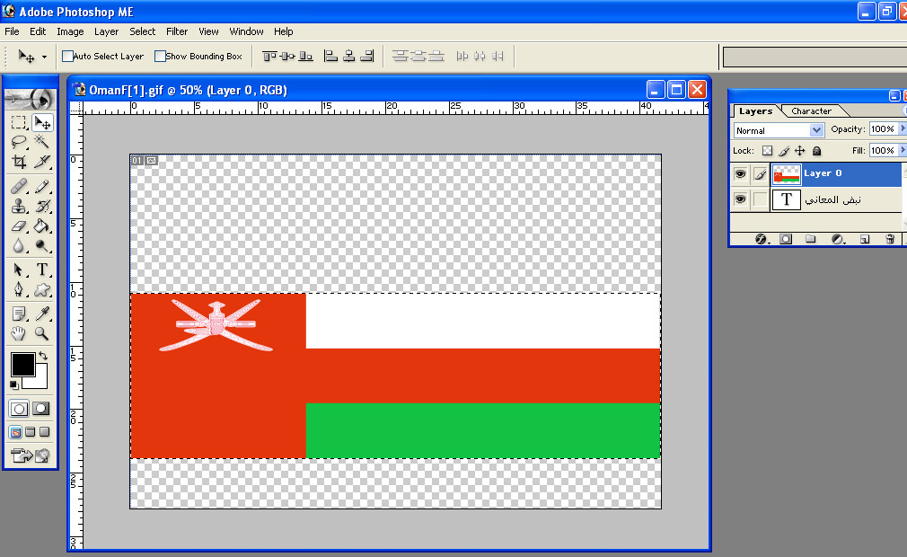Select the Pen tool
Viewport: 907px width, 557px height.
point(19,290)
